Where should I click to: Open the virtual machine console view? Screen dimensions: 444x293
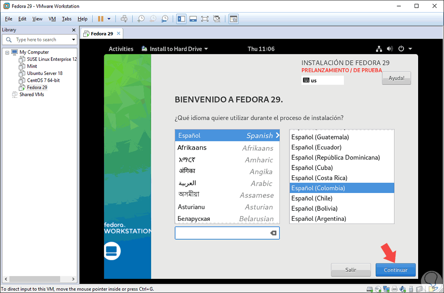click(233, 19)
